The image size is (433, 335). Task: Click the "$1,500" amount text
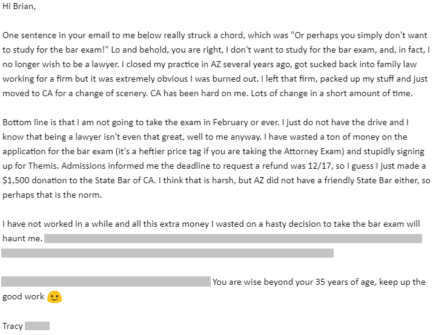click(x=16, y=181)
